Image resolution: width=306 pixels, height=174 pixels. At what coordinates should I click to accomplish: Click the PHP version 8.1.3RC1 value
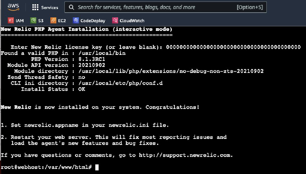tap(92, 59)
